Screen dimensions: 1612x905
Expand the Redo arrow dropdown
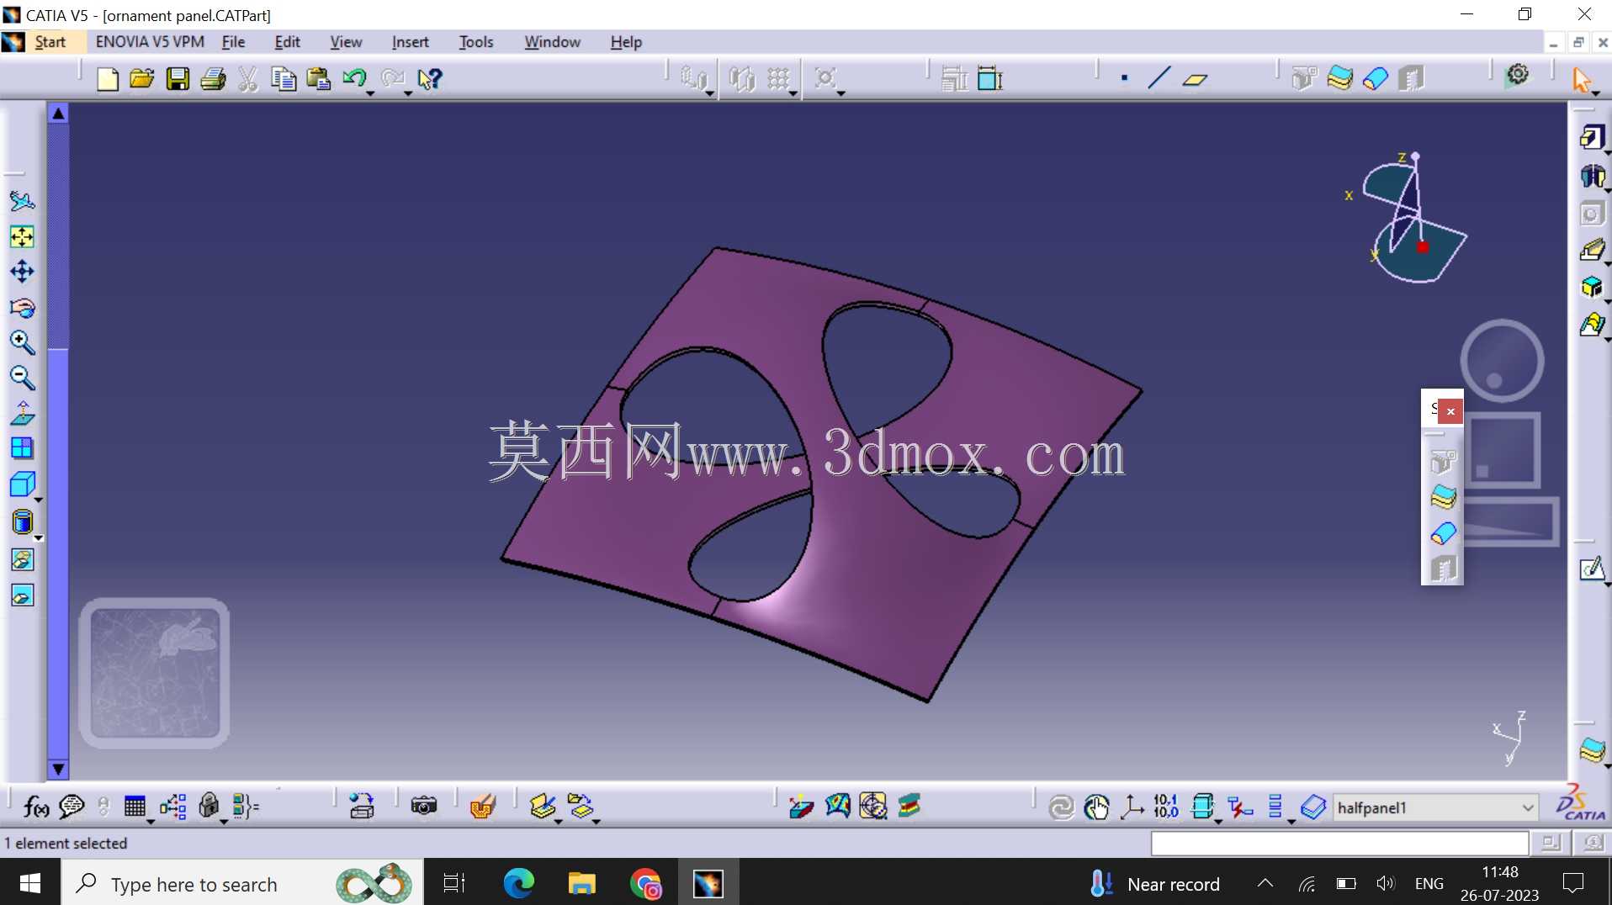[408, 93]
